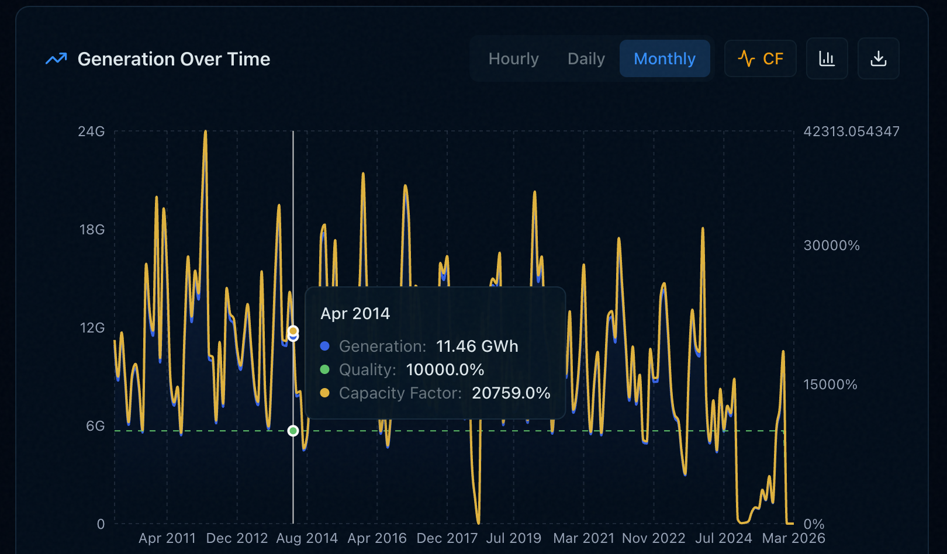Click the active Monthly tab

tap(665, 58)
